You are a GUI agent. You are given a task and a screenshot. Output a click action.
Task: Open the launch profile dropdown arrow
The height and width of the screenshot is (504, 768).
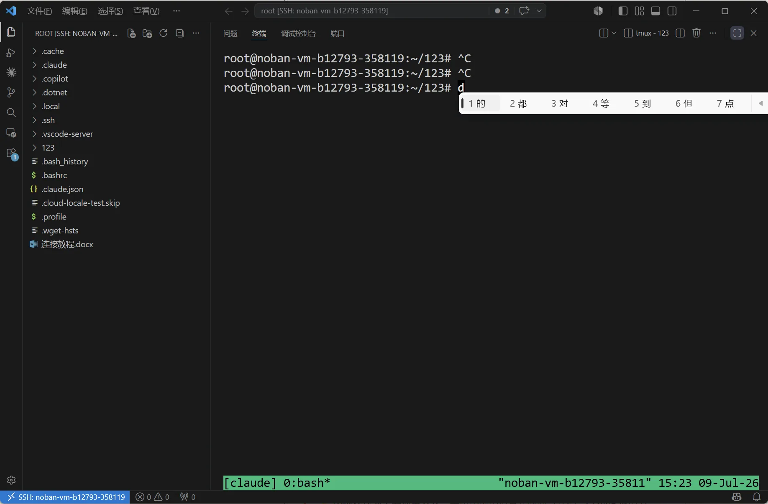[614, 33]
